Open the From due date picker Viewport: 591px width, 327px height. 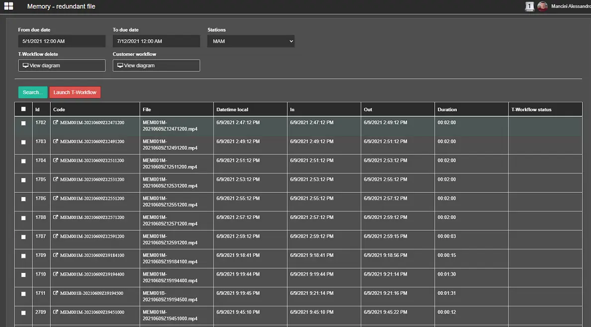pyautogui.click(x=62, y=41)
